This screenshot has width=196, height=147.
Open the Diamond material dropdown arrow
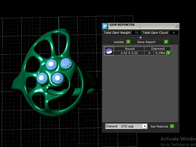click(x=145, y=126)
